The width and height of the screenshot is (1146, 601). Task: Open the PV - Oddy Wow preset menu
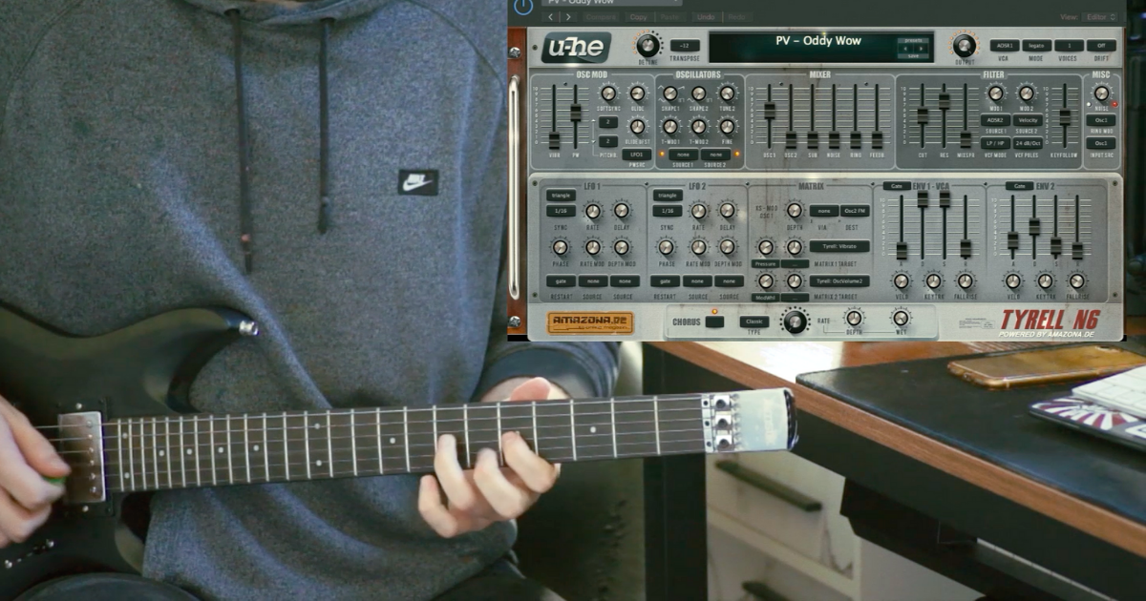pos(611,6)
